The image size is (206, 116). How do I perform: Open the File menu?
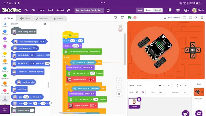click(x=26, y=10)
